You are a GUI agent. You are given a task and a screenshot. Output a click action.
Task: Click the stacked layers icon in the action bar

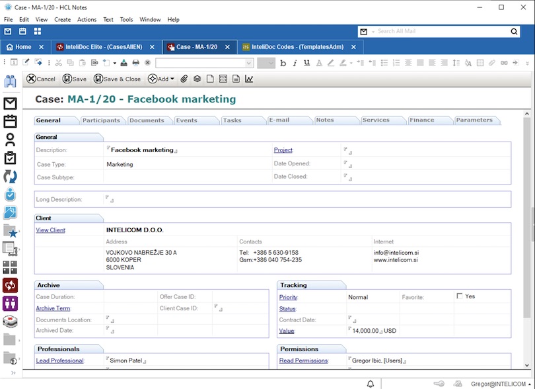tap(197, 79)
